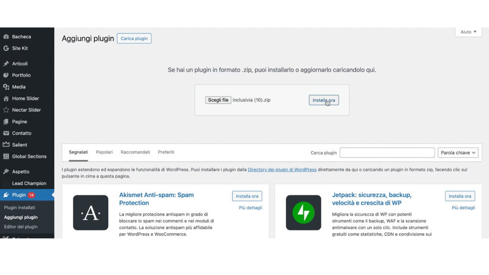Switch to the Raccomandati tab

coord(135,152)
